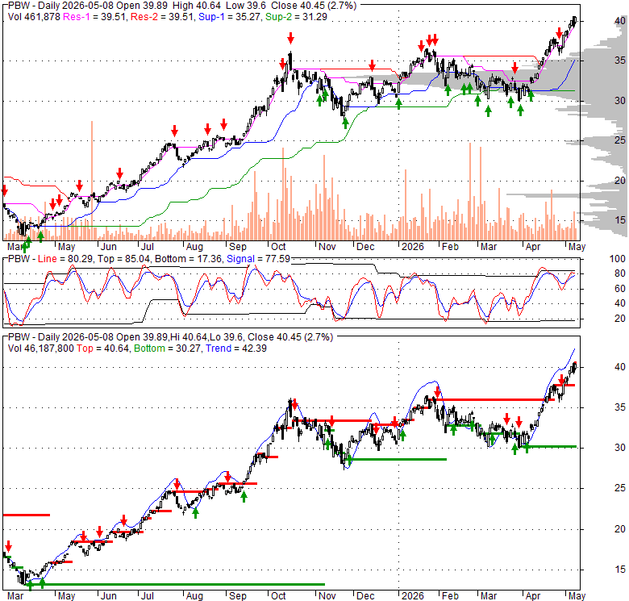Click the tallest orange volume spike in late May

click(x=92, y=180)
